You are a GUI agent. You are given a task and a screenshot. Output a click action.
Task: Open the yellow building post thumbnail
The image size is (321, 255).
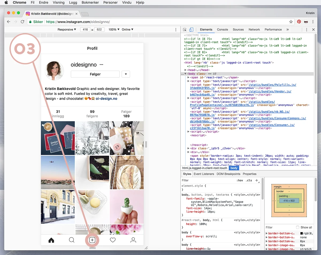coord(58,207)
